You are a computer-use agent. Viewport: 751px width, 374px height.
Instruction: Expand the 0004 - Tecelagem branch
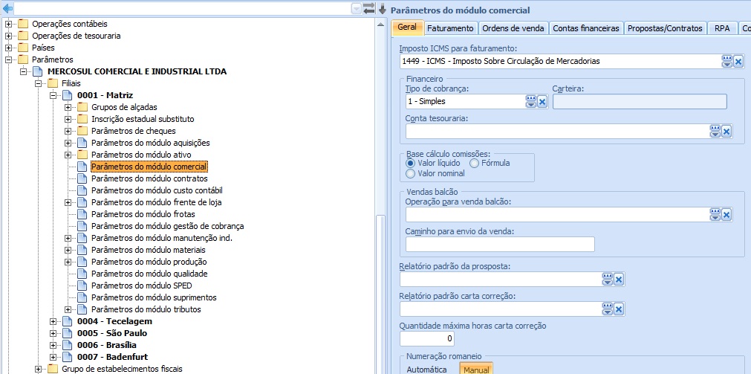tap(53, 321)
